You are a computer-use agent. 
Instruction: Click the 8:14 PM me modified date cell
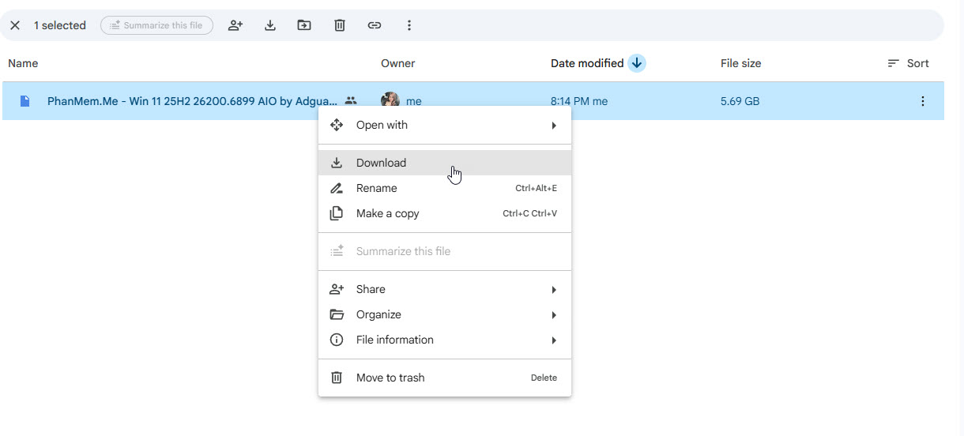(579, 101)
